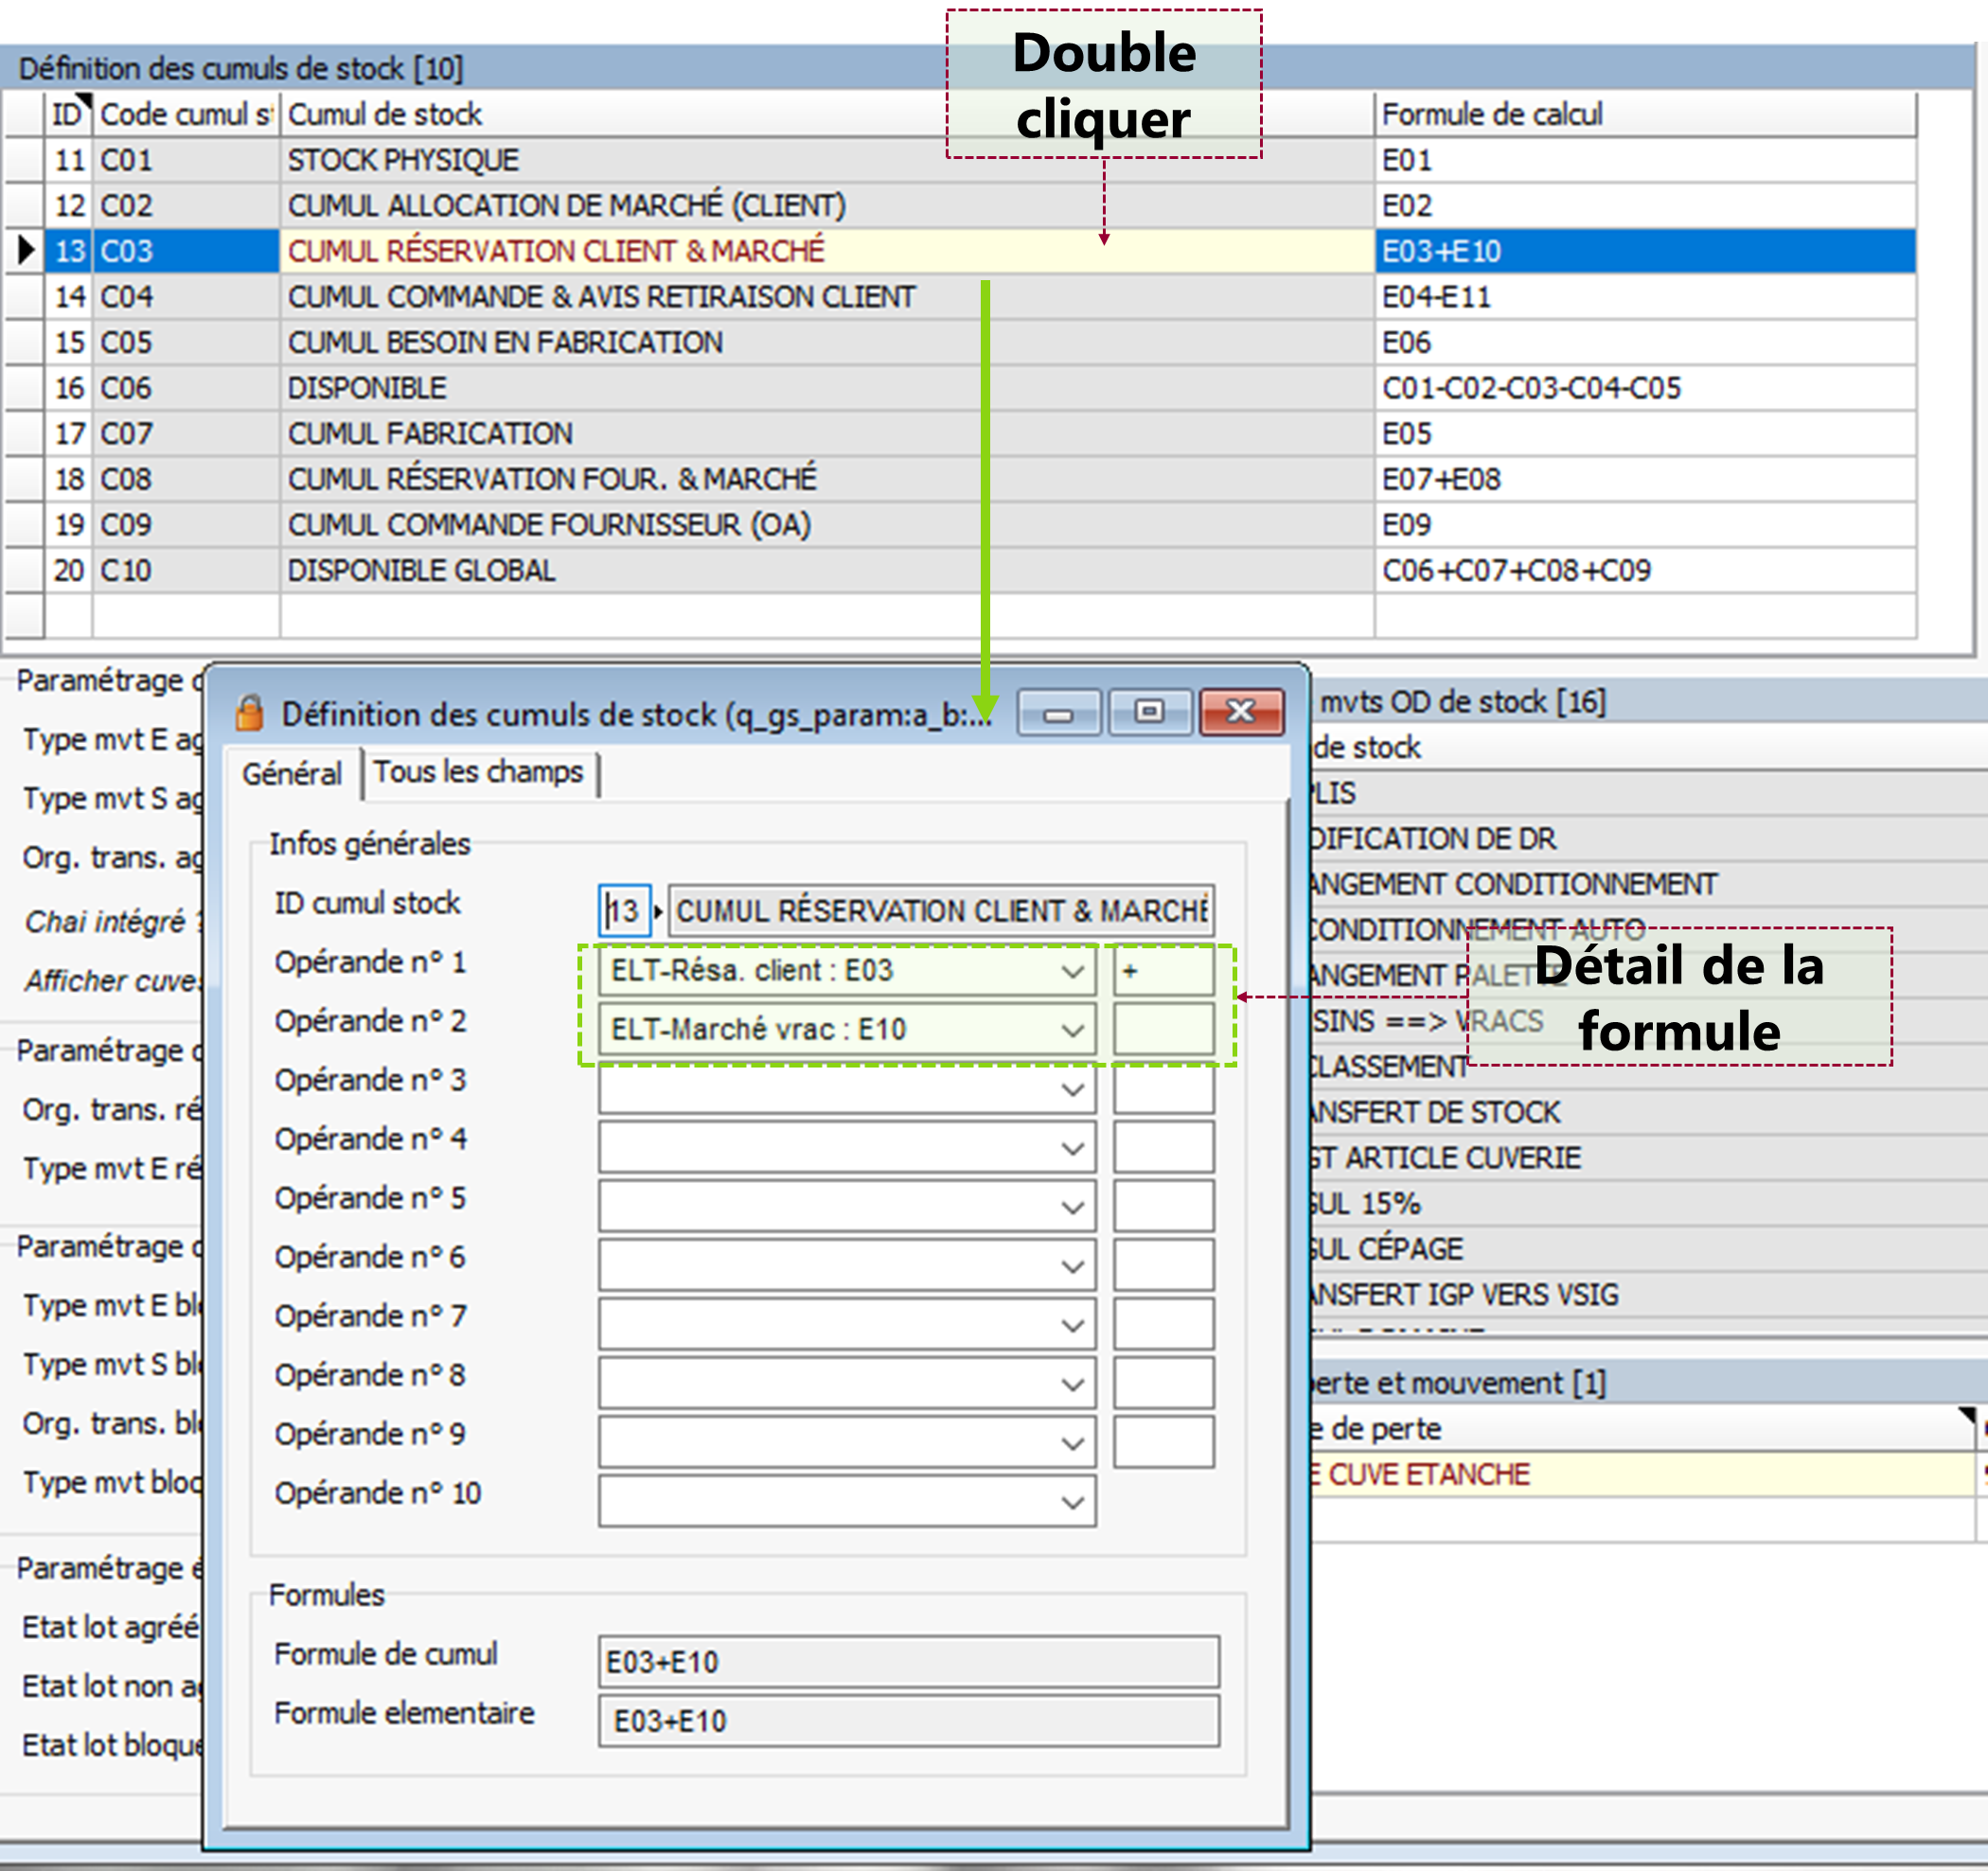Screen dimensions: 1988x1871
Task: Click the Formule de calcul column header
Action: (1492, 115)
